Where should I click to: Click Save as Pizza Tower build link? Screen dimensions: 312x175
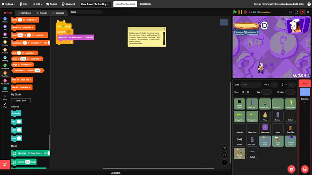pyautogui.click(x=279, y=4)
